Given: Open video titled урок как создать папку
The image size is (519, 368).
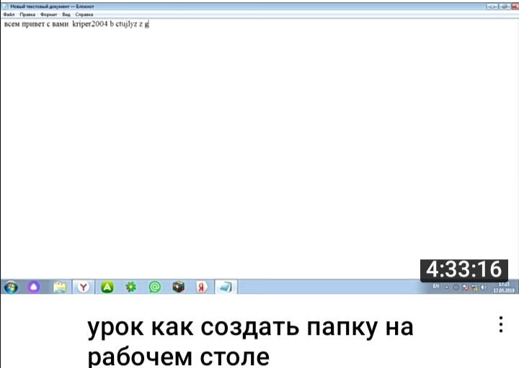Looking at the screenshot, I should (x=250, y=342).
